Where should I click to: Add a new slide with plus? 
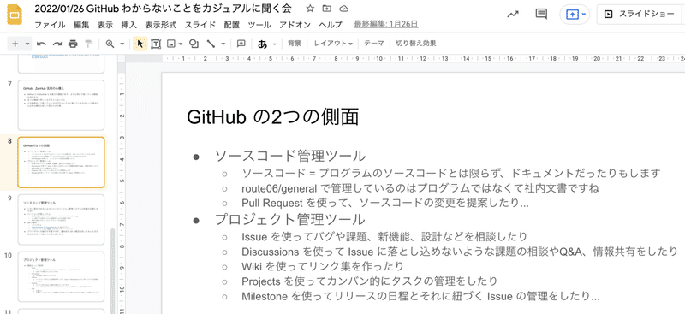click(15, 44)
